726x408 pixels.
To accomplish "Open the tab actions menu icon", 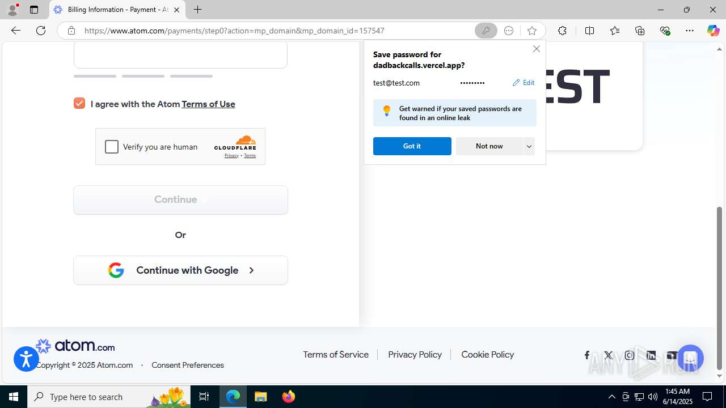I will click(x=34, y=10).
